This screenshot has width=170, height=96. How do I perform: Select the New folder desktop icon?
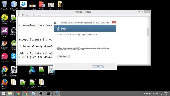61,5
